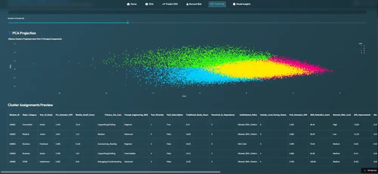This screenshot has width=378, height=174.
Task: Toggle cluster 0 in the chart legend
Action: point(362,48)
